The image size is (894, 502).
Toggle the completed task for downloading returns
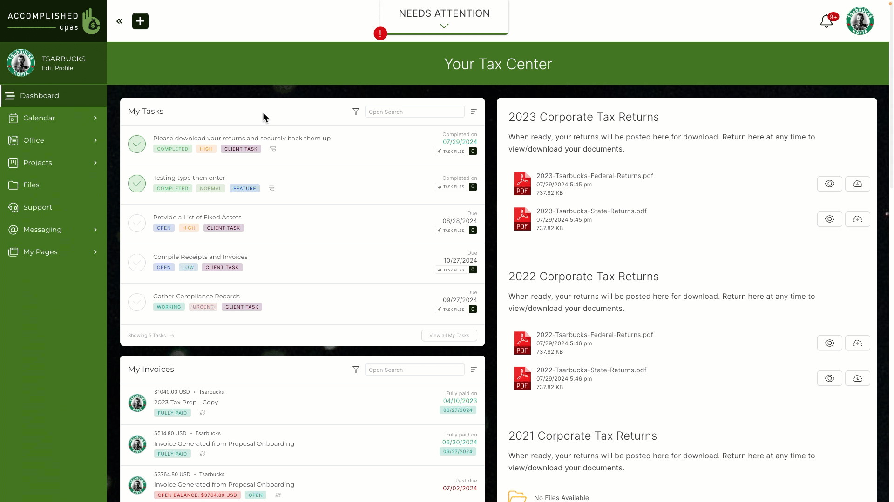click(x=137, y=144)
